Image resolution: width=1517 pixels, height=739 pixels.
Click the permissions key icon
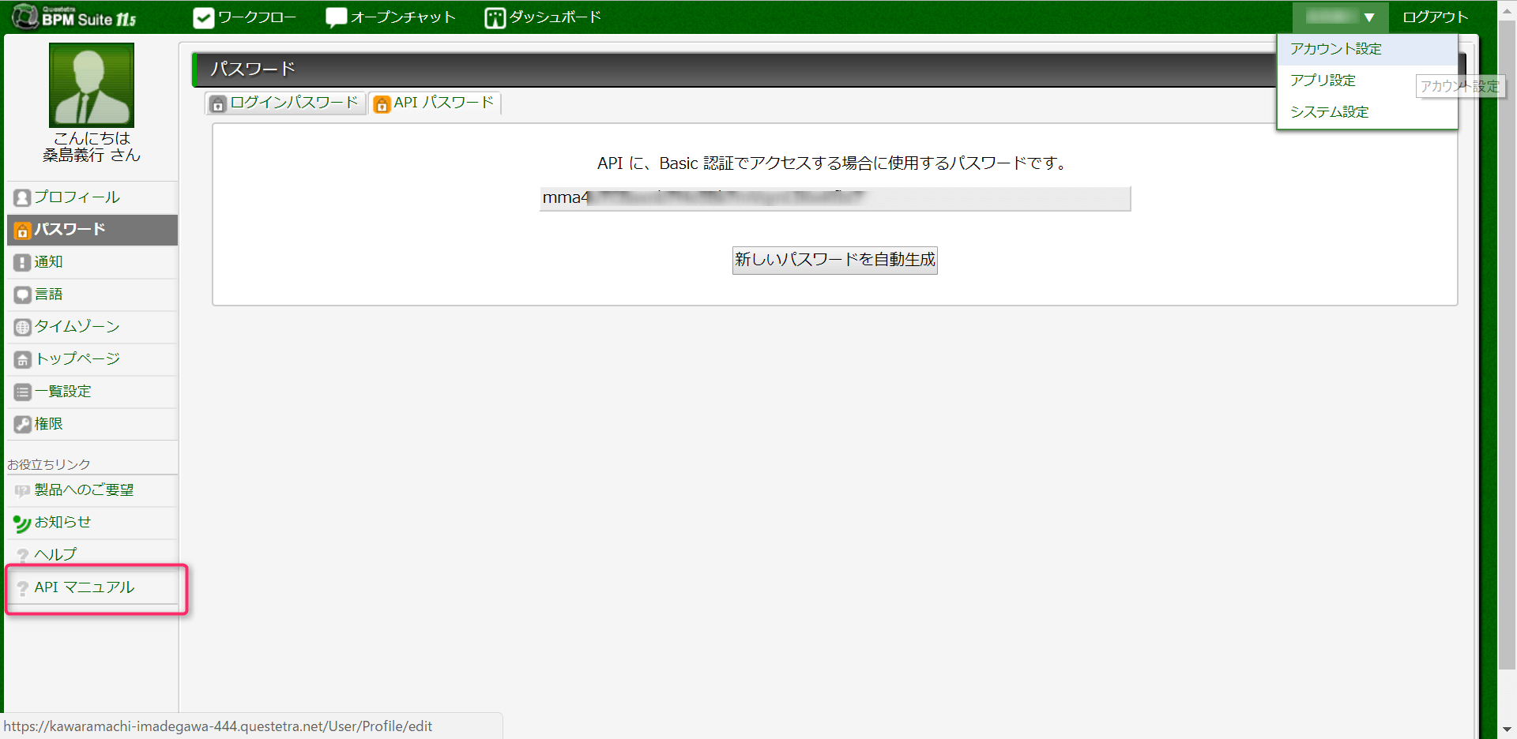pos(22,424)
